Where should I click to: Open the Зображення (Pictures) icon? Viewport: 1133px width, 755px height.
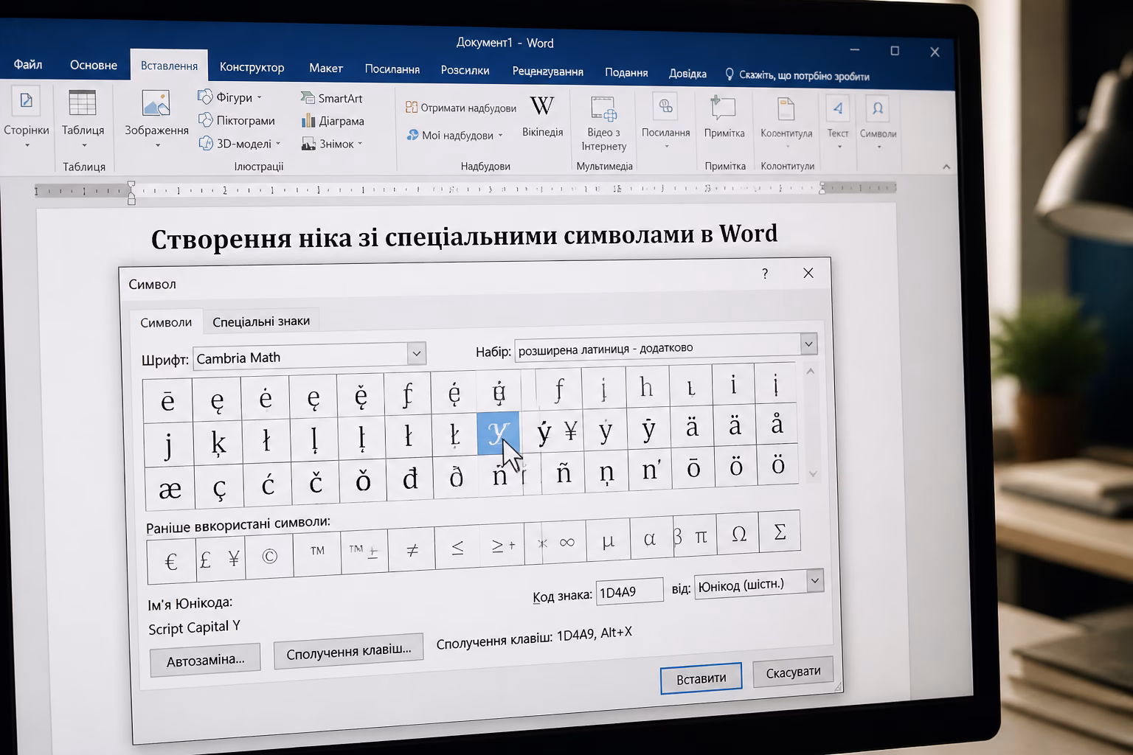(156, 103)
